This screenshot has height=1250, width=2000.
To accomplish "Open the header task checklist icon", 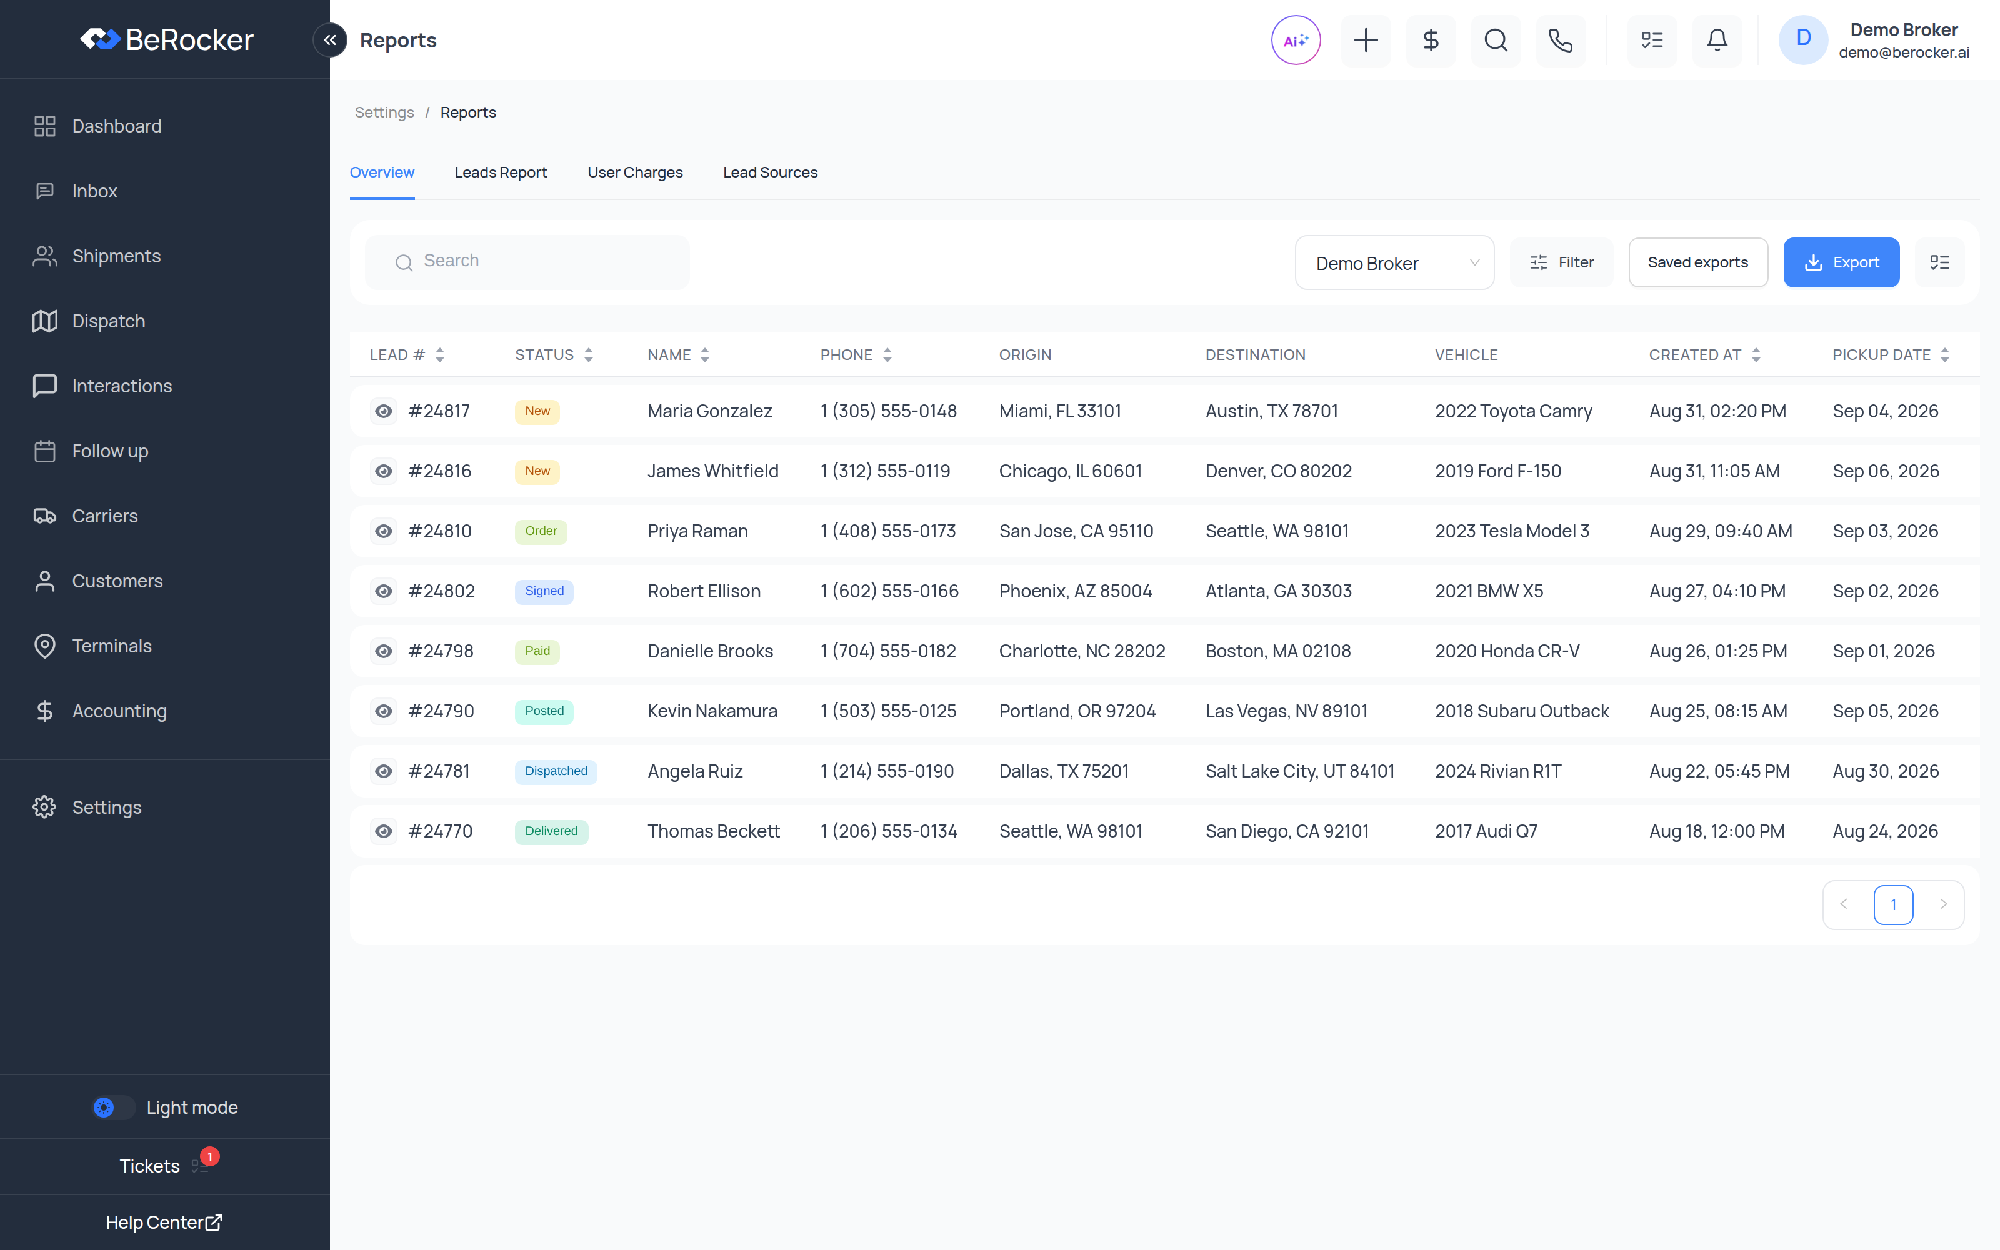I will 1652,39.
